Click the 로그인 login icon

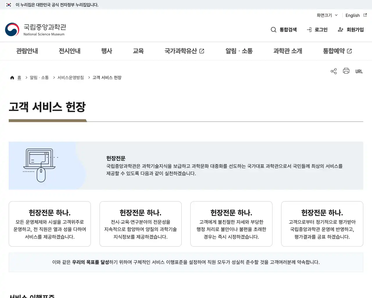click(309, 29)
